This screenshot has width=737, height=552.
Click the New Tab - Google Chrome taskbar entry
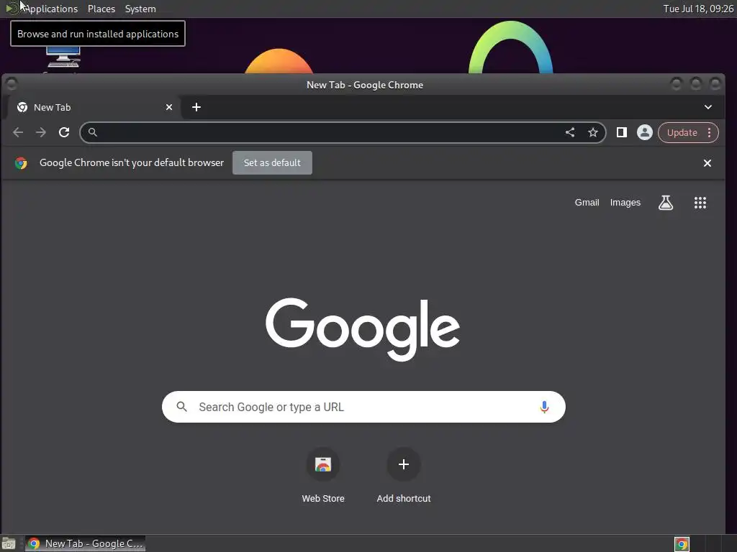(85, 543)
